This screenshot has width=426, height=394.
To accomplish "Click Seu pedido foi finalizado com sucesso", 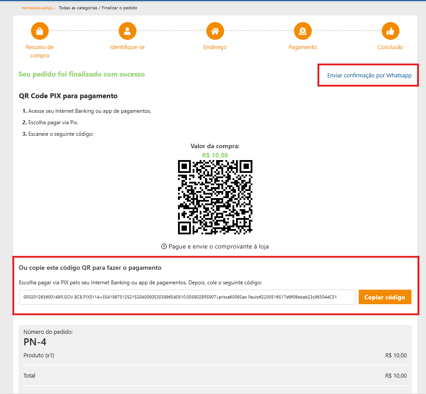I will 81,74.
